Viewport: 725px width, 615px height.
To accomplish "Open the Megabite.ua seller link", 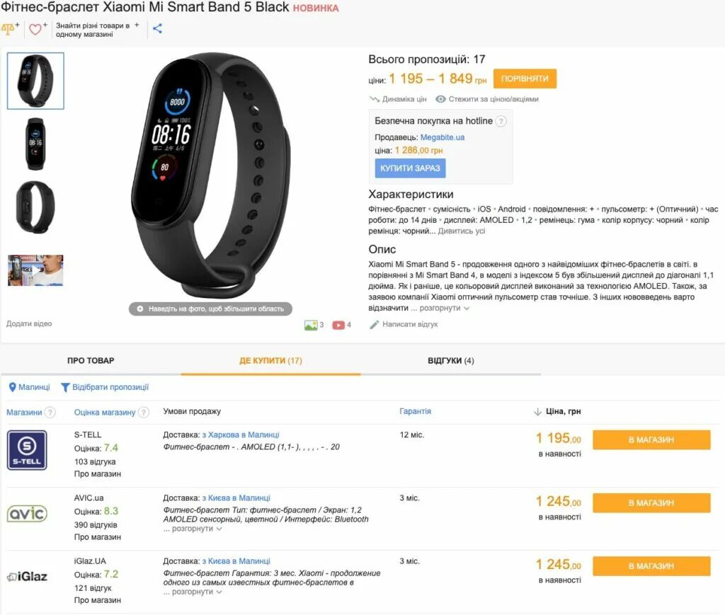I will tap(443, 137).
